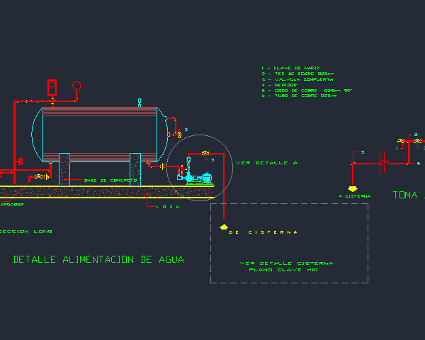Select the yellow valve at the tank's right end
Image resolution: width=425 pixels, height=340 pixels.
[179, 134]
